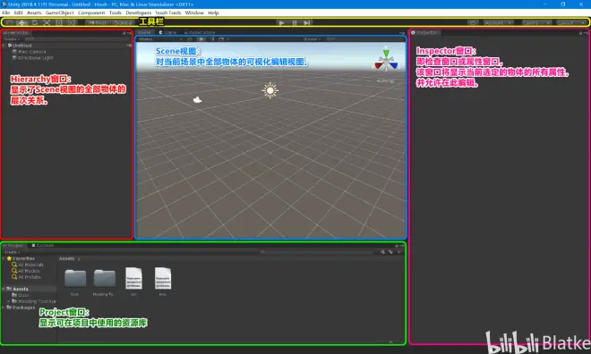Open the Layout dropdown

coord(571,23)
